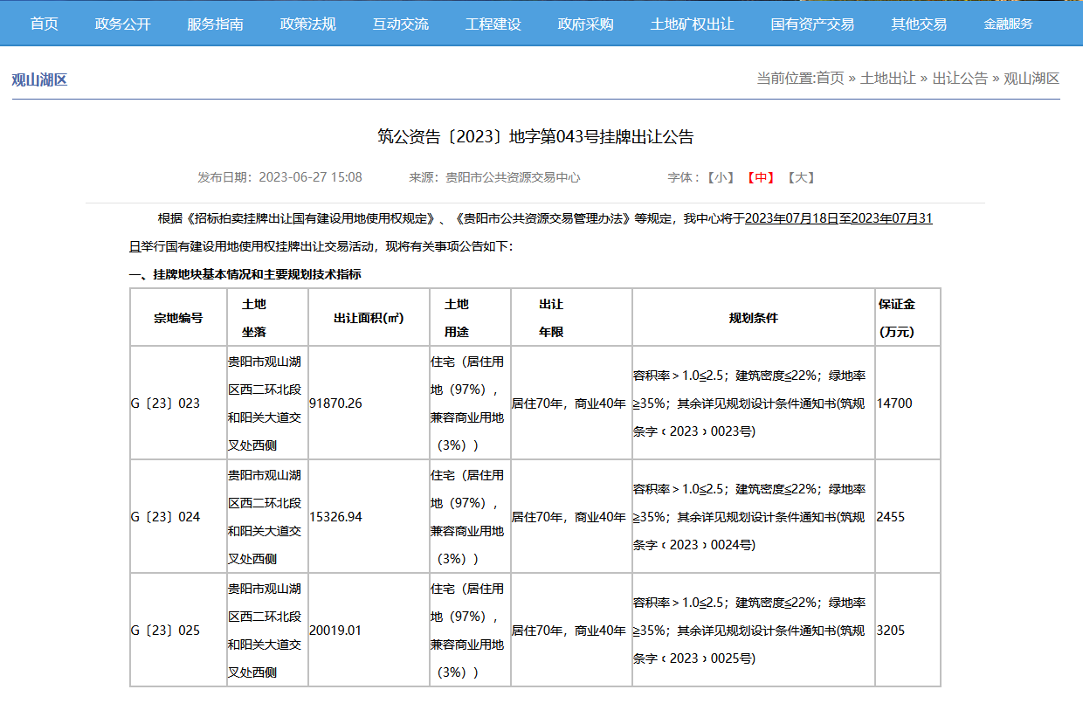The width and height of the screenshot is (1083, 717).
Task: Go to 出让公告 via breadcrumb
Action: (x=960, y=79)
